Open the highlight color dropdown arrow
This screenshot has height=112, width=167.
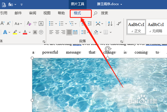[20, 32]
